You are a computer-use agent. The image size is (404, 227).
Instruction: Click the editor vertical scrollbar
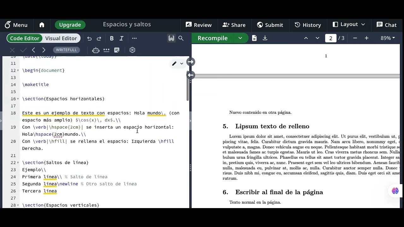point(188,85)
